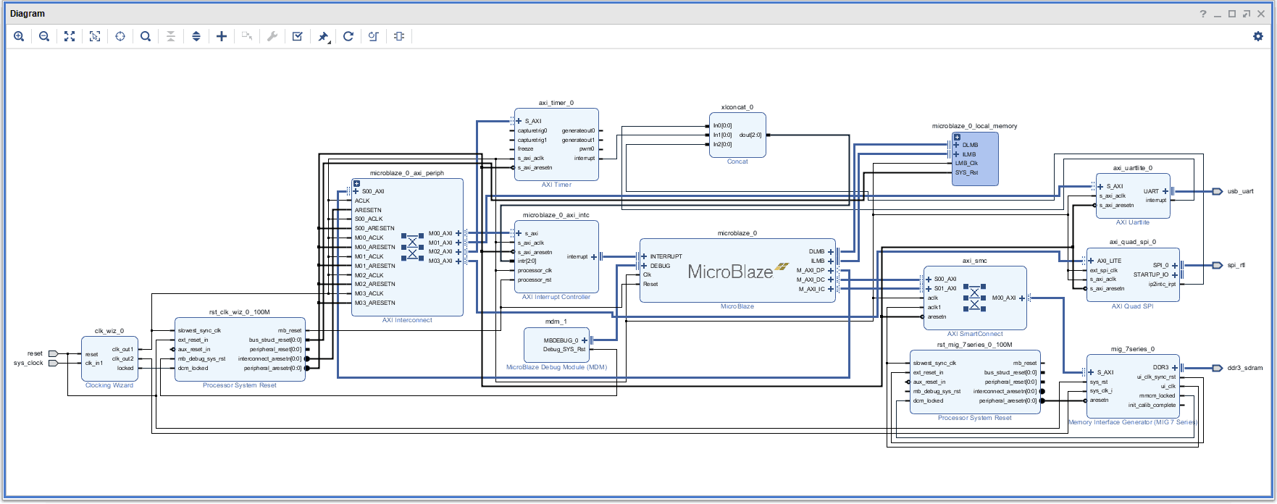Click the sys_clock input port

click(53, 363)
